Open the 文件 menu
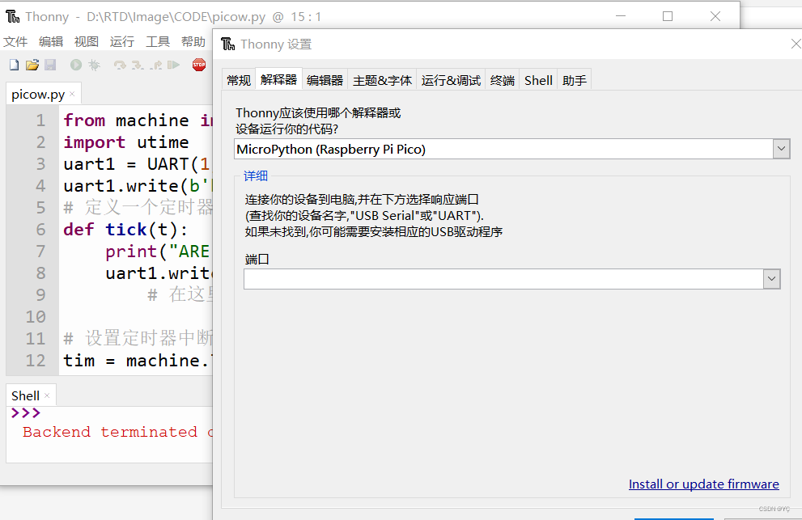This screenshot has width=802, height=520. [x=15, y=41]
